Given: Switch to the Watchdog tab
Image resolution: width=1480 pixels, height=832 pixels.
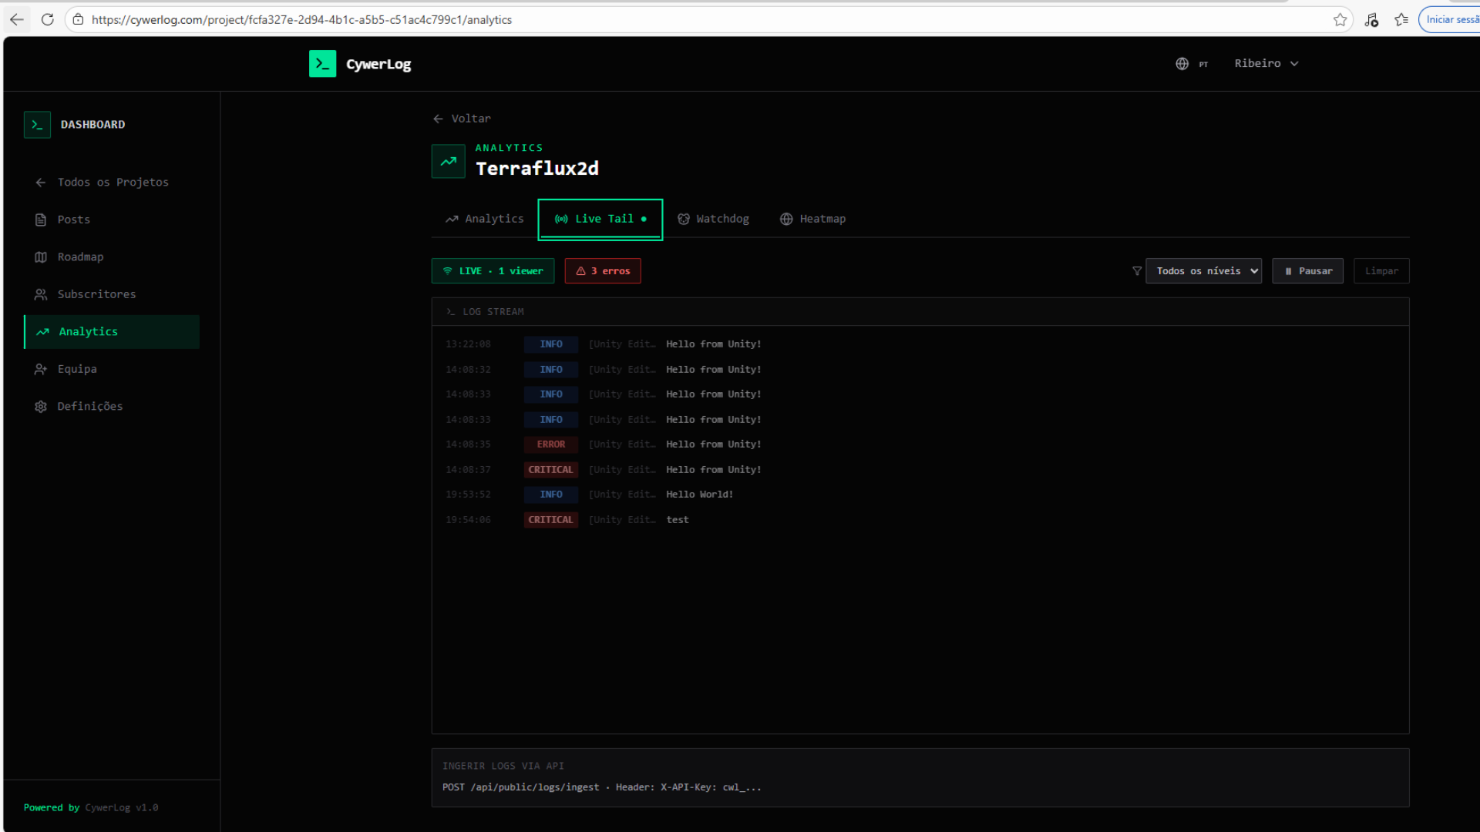Looking at the screenshot, I should point(713,219).
